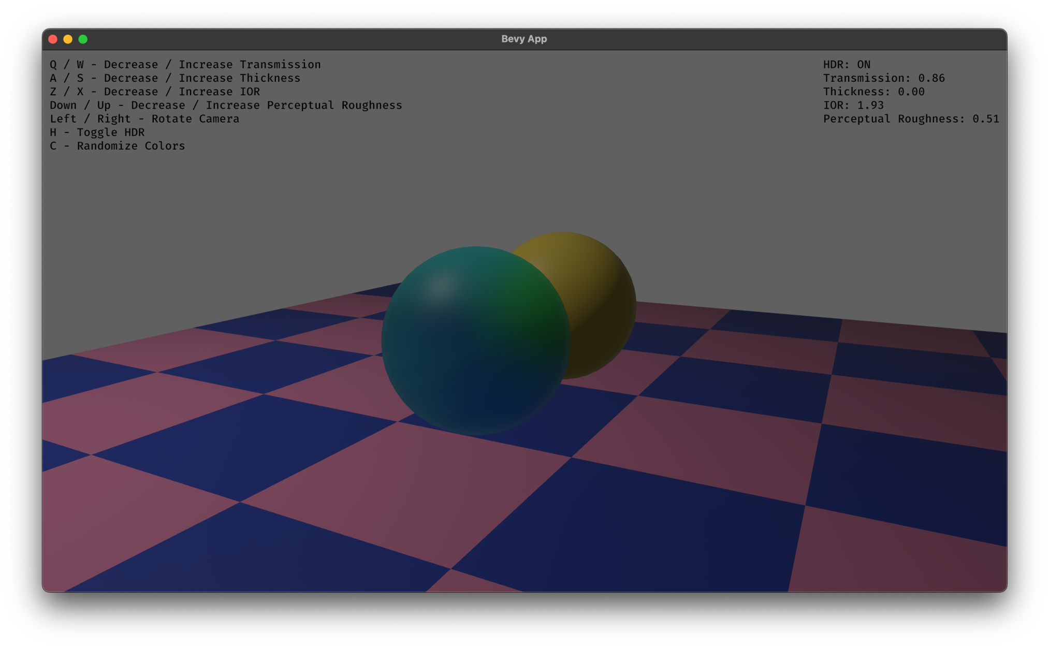Click the Rotate Camera help line

pos(144,119)
